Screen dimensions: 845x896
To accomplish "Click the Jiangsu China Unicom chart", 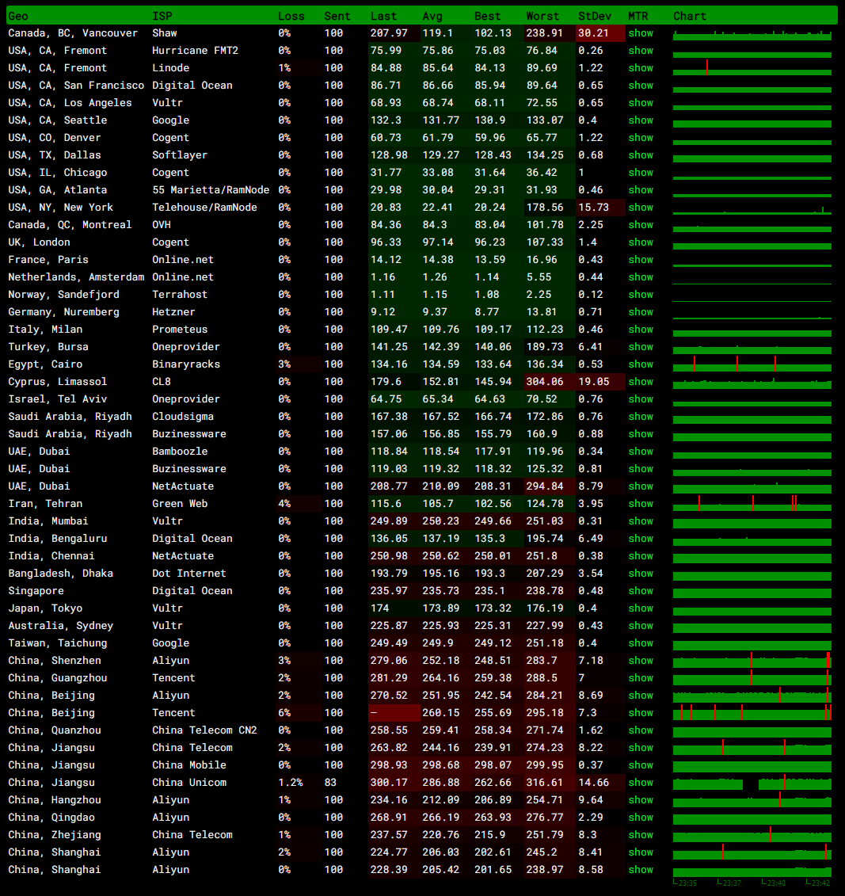I will tap(752, 783).
